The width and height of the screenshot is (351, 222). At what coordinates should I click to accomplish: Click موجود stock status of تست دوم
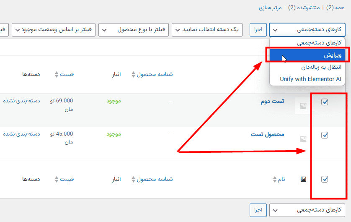[x=114, y=101]
